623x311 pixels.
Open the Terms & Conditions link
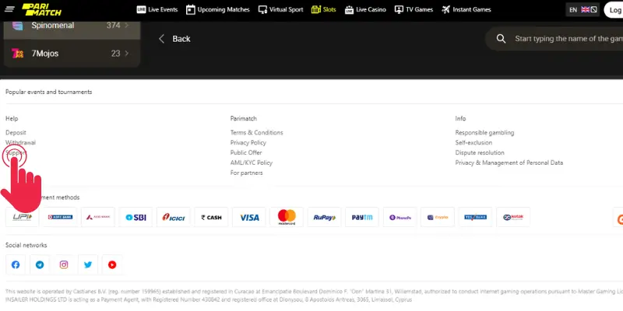(256, 133)
